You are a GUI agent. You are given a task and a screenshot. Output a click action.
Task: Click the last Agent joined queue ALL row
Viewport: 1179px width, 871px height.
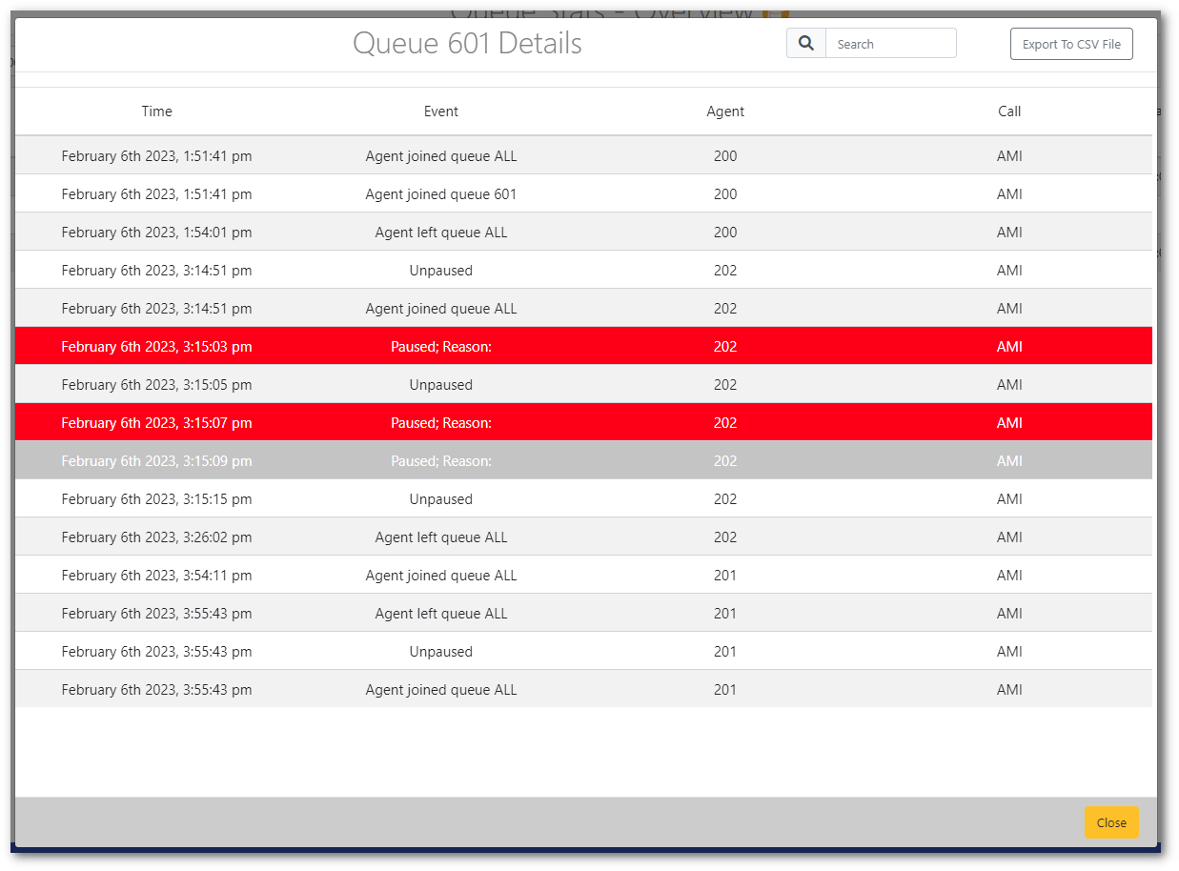coord(440,689)
